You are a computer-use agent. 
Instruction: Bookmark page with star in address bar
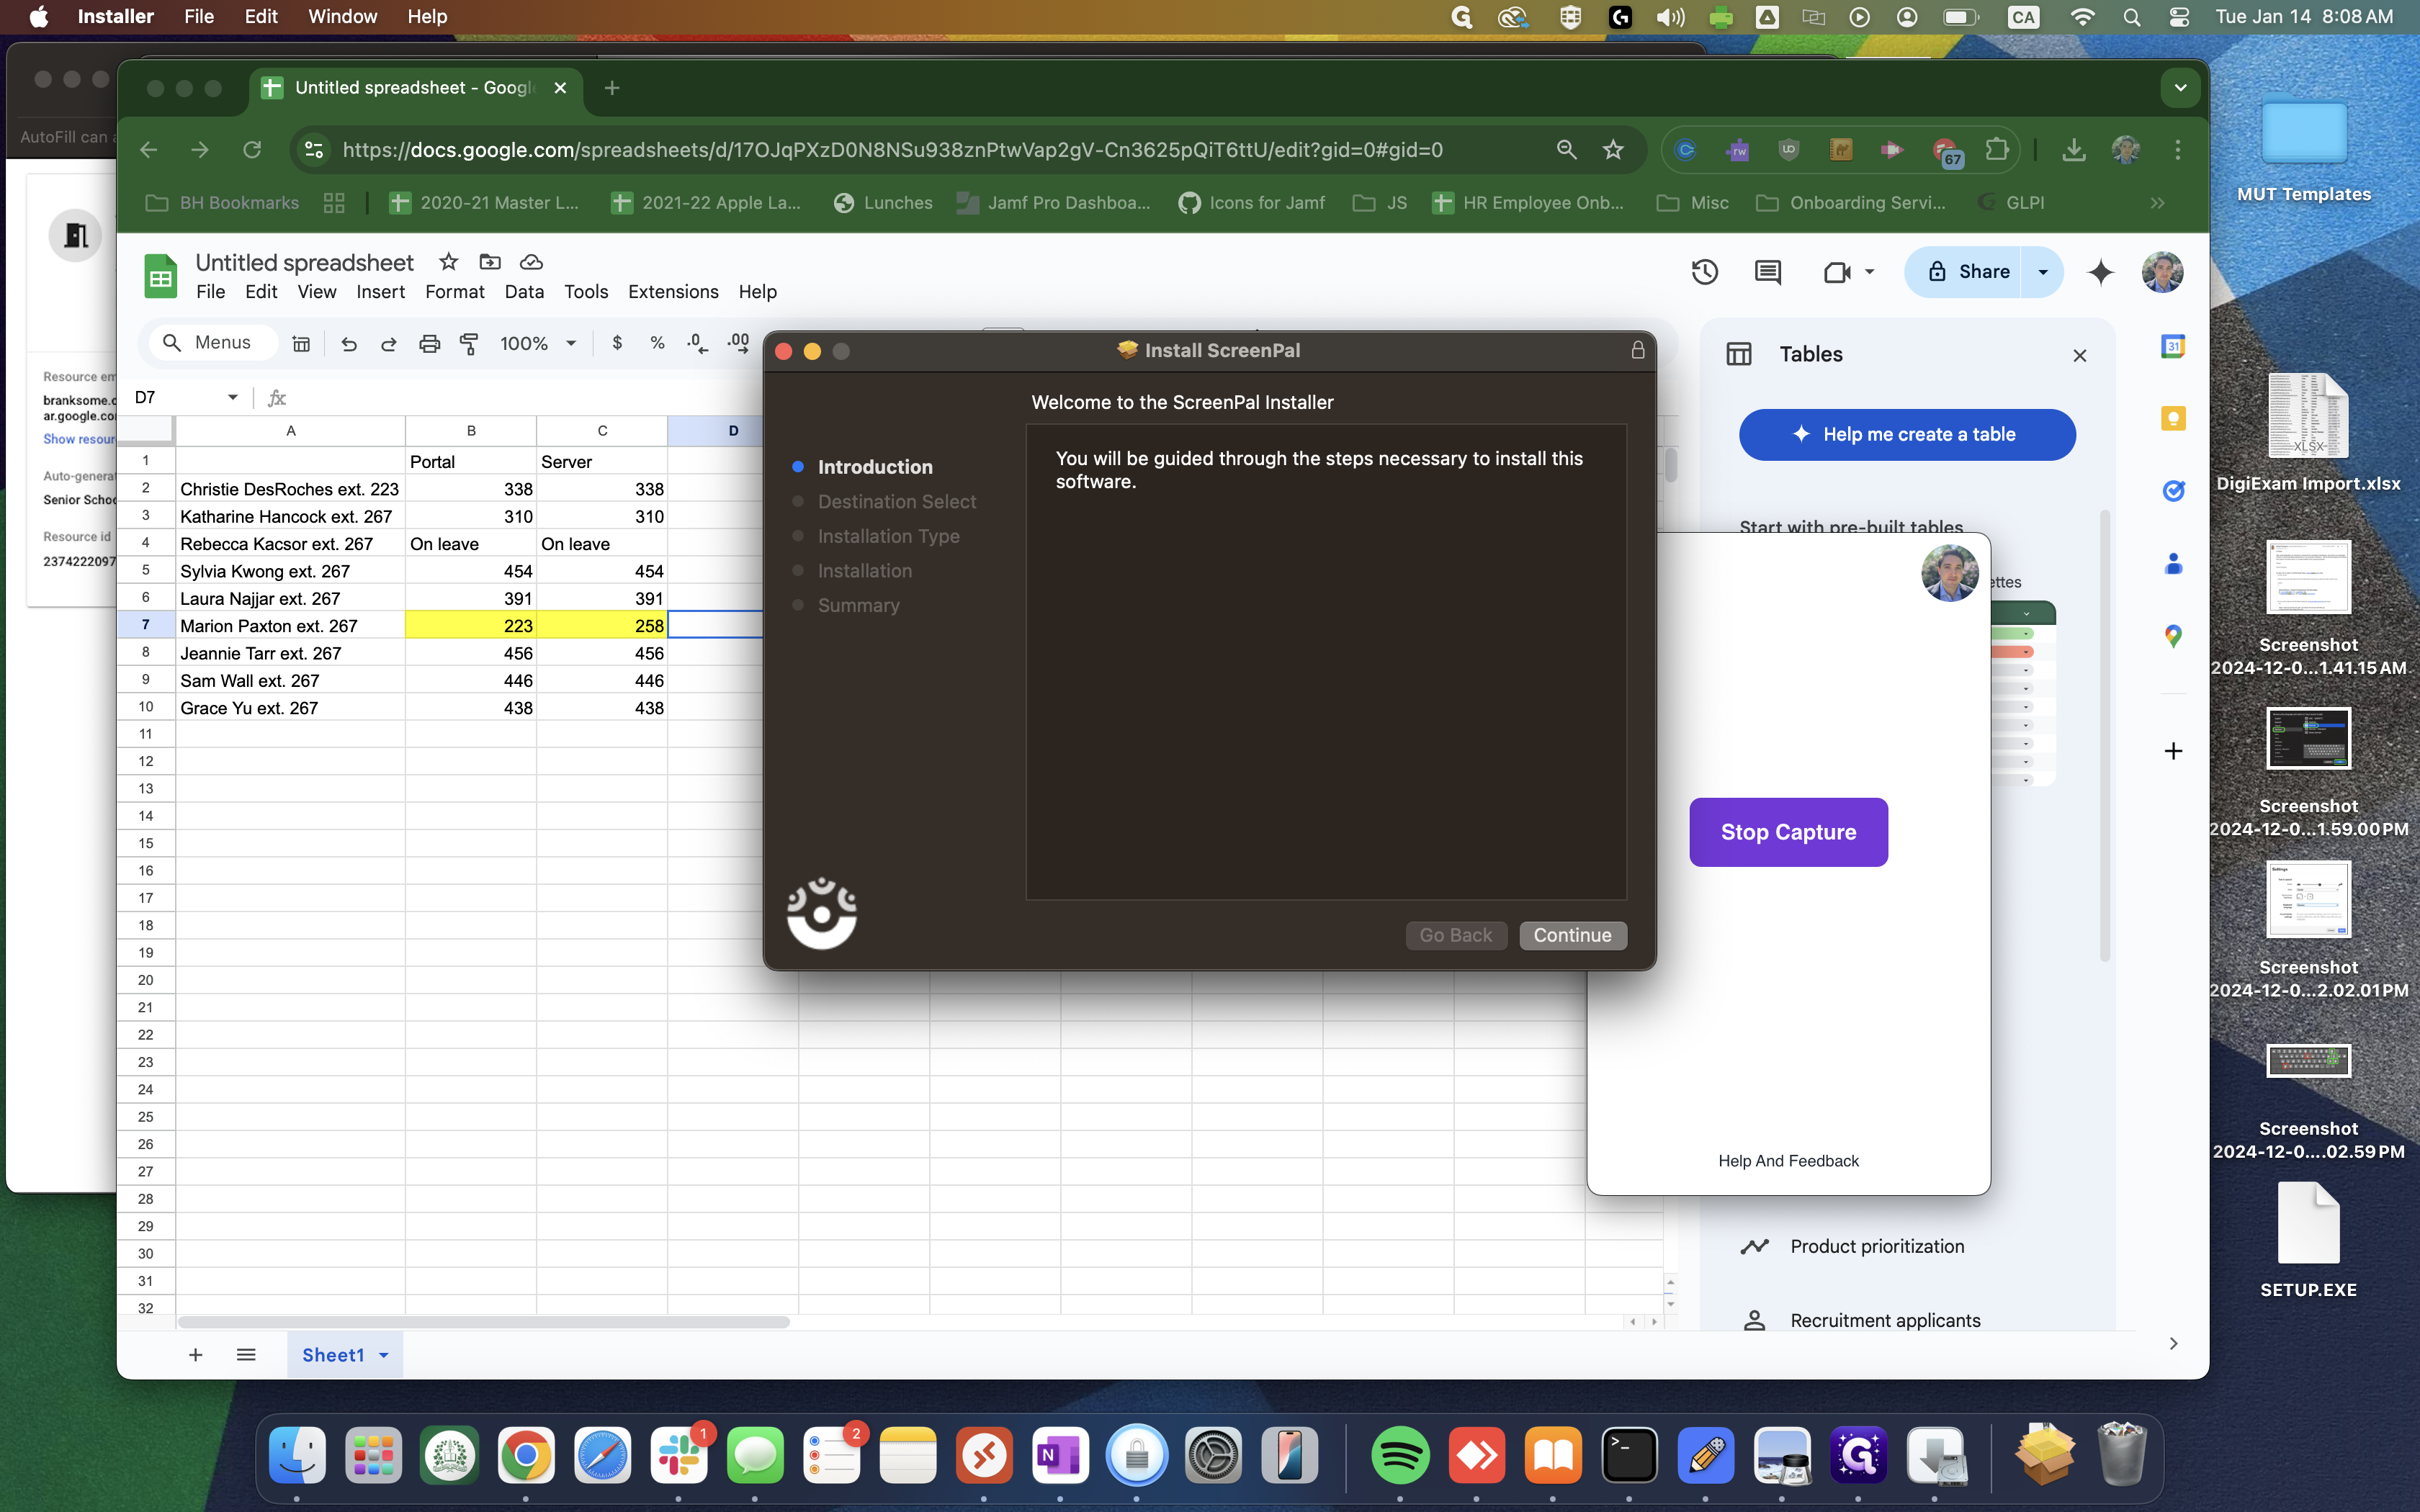click(1612, 150)
